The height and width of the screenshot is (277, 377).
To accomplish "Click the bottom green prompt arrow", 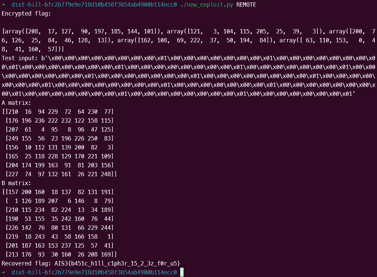I will (3, 272).
